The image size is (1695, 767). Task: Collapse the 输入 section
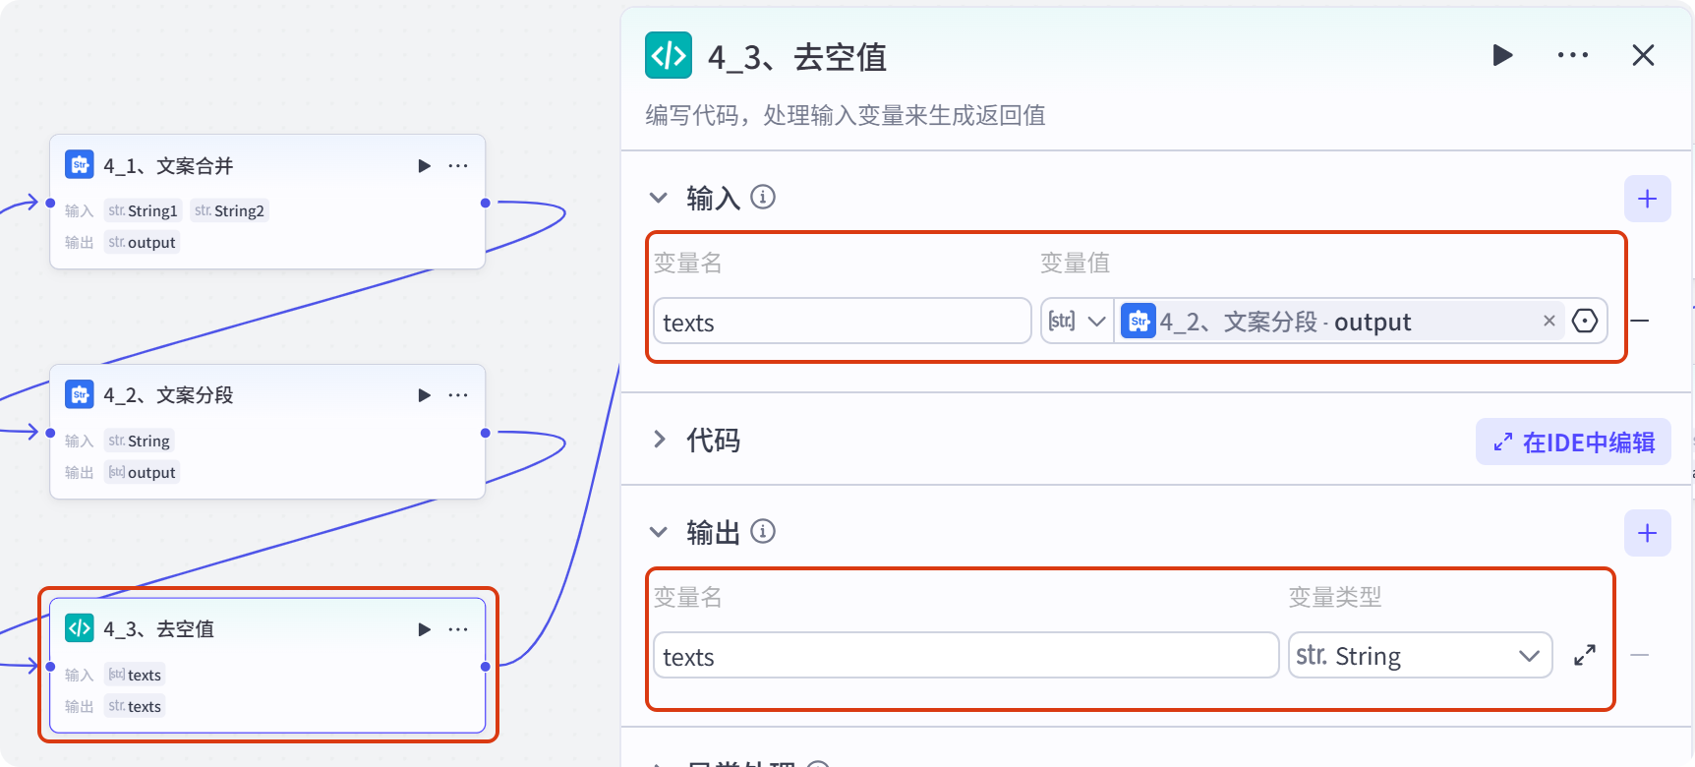click(x=659, y=198)
